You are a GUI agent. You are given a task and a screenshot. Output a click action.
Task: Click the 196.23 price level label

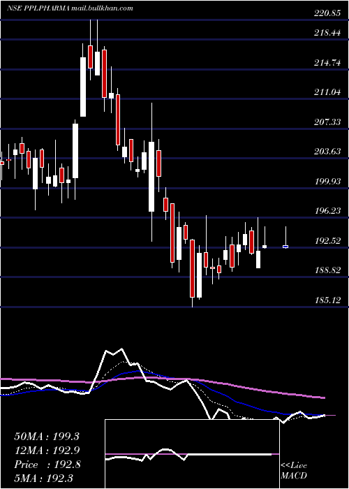click(327, 211)
